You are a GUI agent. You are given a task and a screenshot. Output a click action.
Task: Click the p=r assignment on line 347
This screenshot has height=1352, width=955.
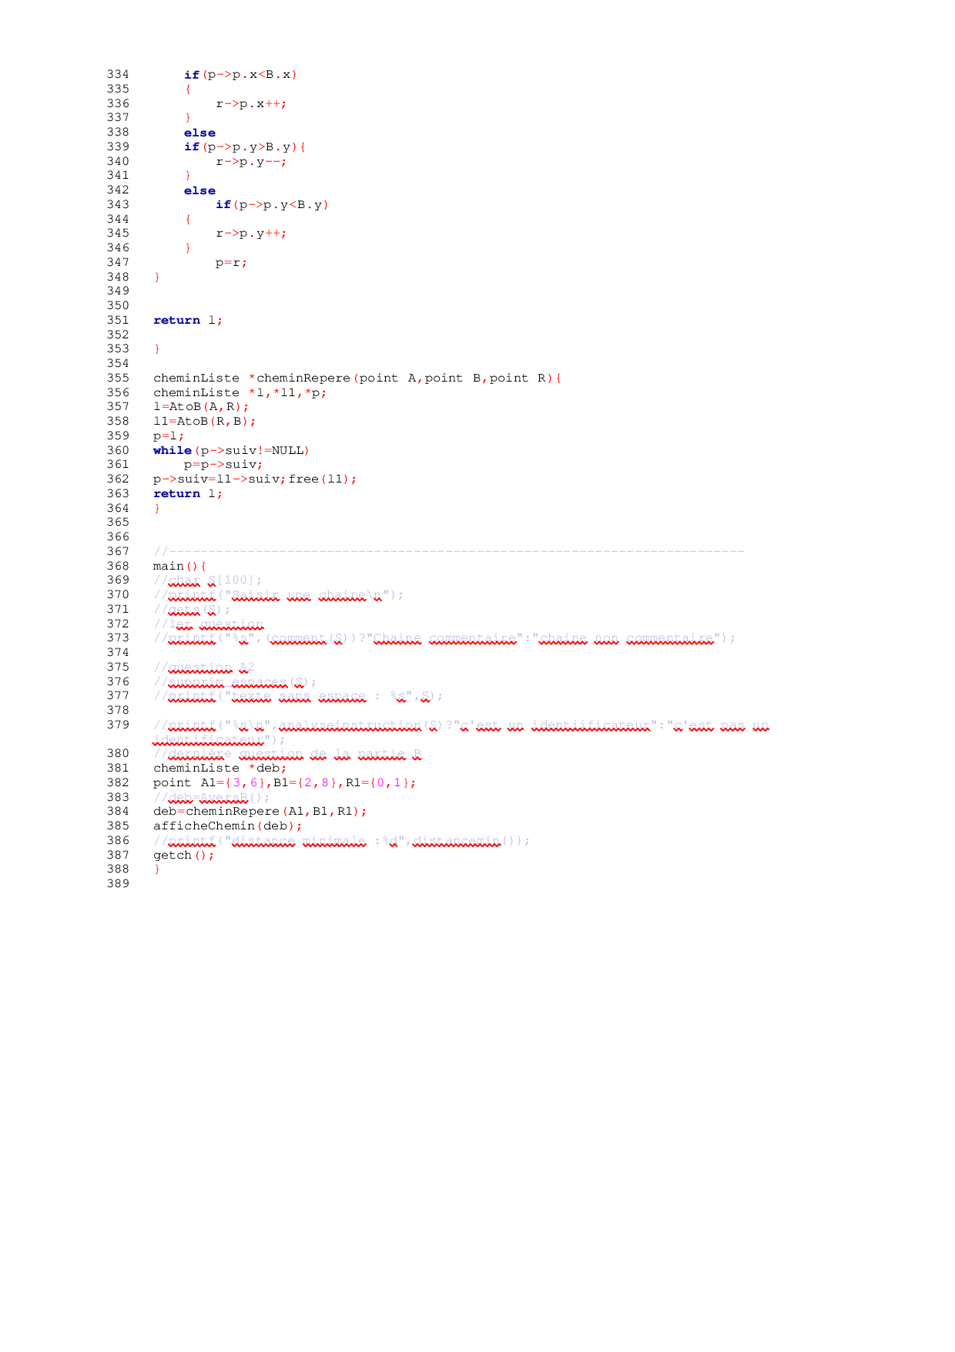231,262
